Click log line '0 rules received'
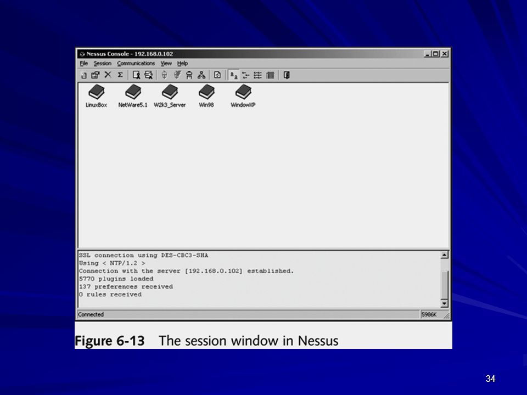This screenshot has width=527, height=395. click(x=110, y=294)
